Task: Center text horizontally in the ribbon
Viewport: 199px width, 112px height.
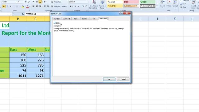Action: [37, 6]
